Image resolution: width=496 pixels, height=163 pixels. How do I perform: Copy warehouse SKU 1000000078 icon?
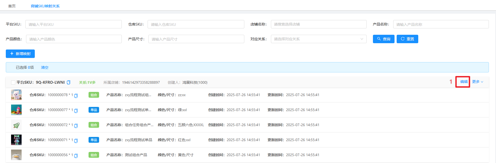pyautogui.click(x=76, y=96)
